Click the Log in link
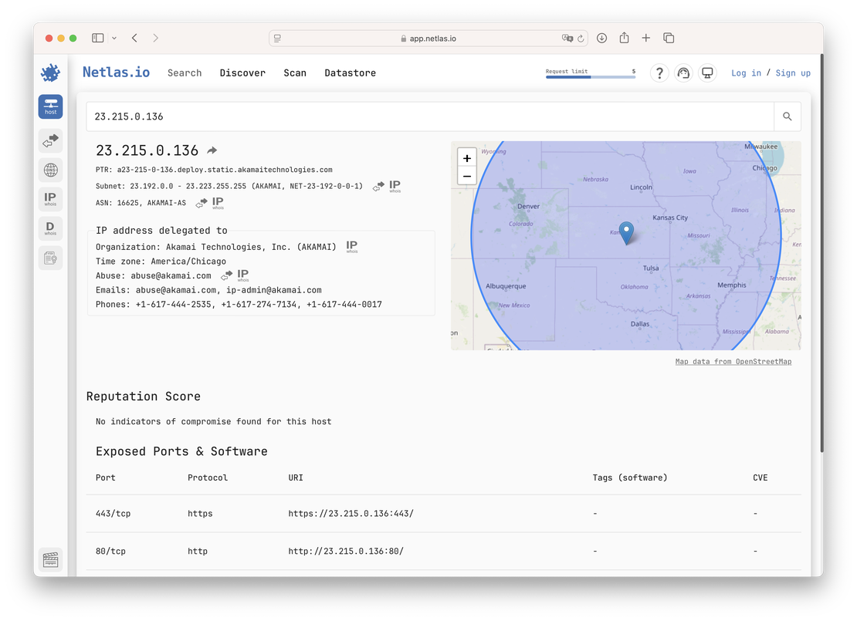The image size is (857, 621). click(x=746, y=73)
